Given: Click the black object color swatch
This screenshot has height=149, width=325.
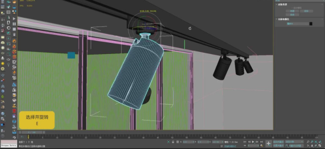Looking at the screenshot, I should tap(311, 23).
